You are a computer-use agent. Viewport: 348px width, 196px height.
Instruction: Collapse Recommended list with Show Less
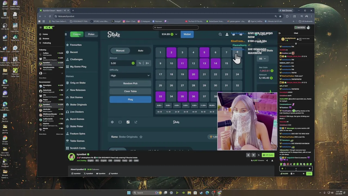coord(60,134)
